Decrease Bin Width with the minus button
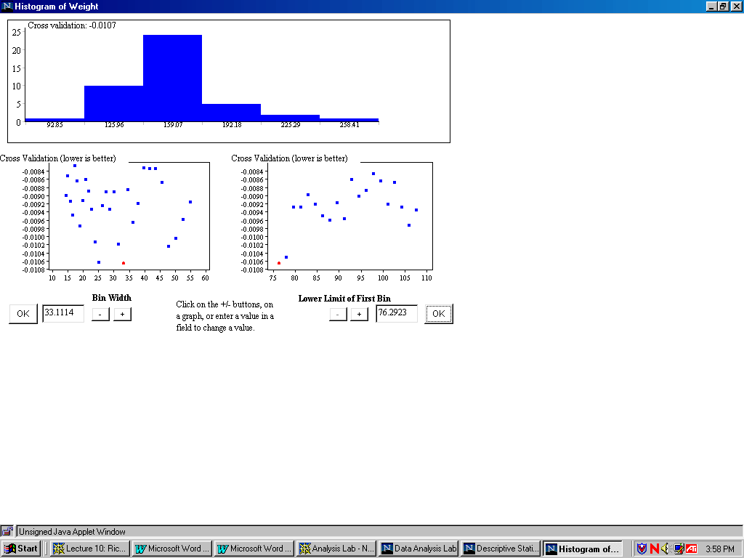 [x=101, y=314]
